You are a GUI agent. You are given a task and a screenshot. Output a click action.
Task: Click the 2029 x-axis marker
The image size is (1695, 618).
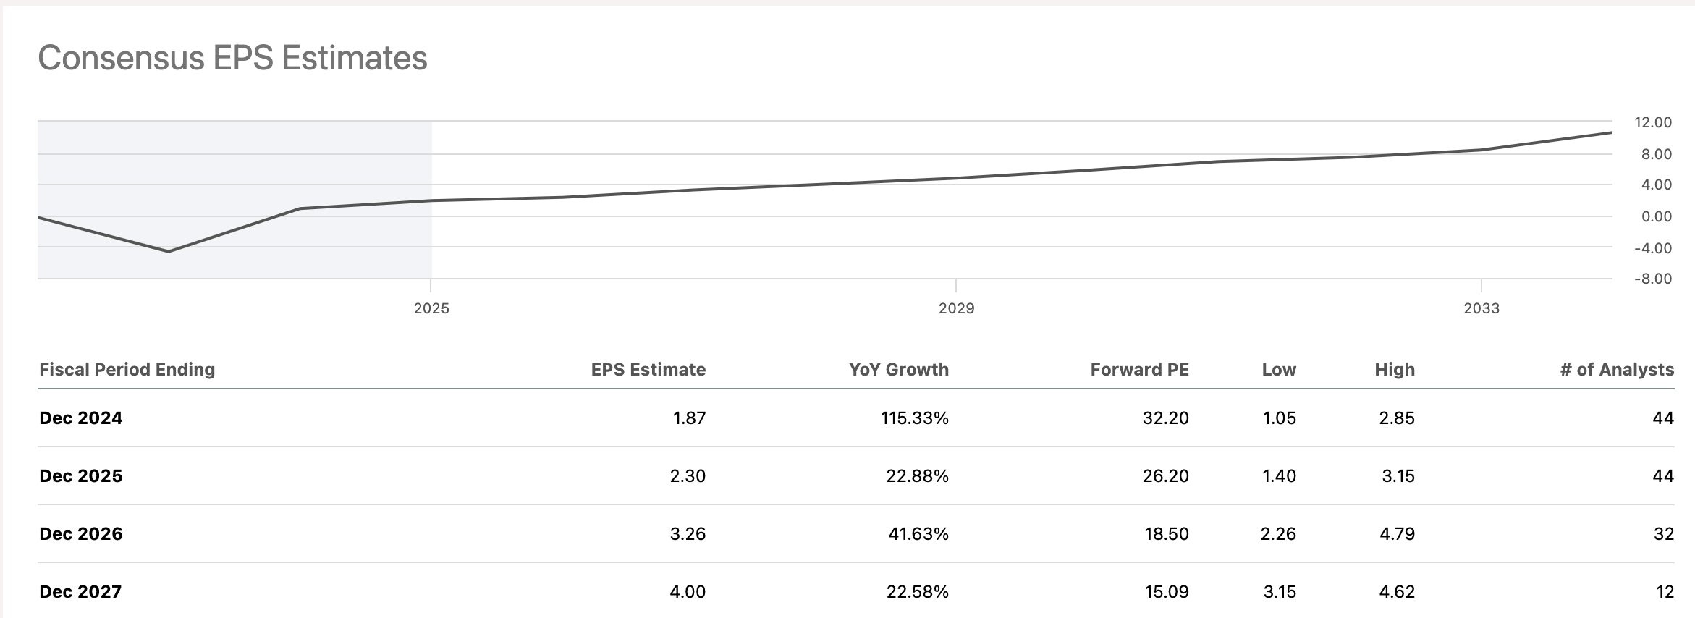coord(956,308)
